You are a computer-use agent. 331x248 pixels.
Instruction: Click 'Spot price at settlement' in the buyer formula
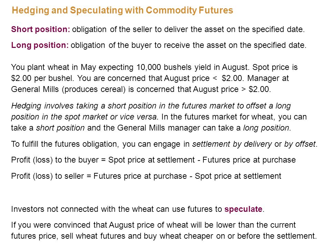point(151,160)
